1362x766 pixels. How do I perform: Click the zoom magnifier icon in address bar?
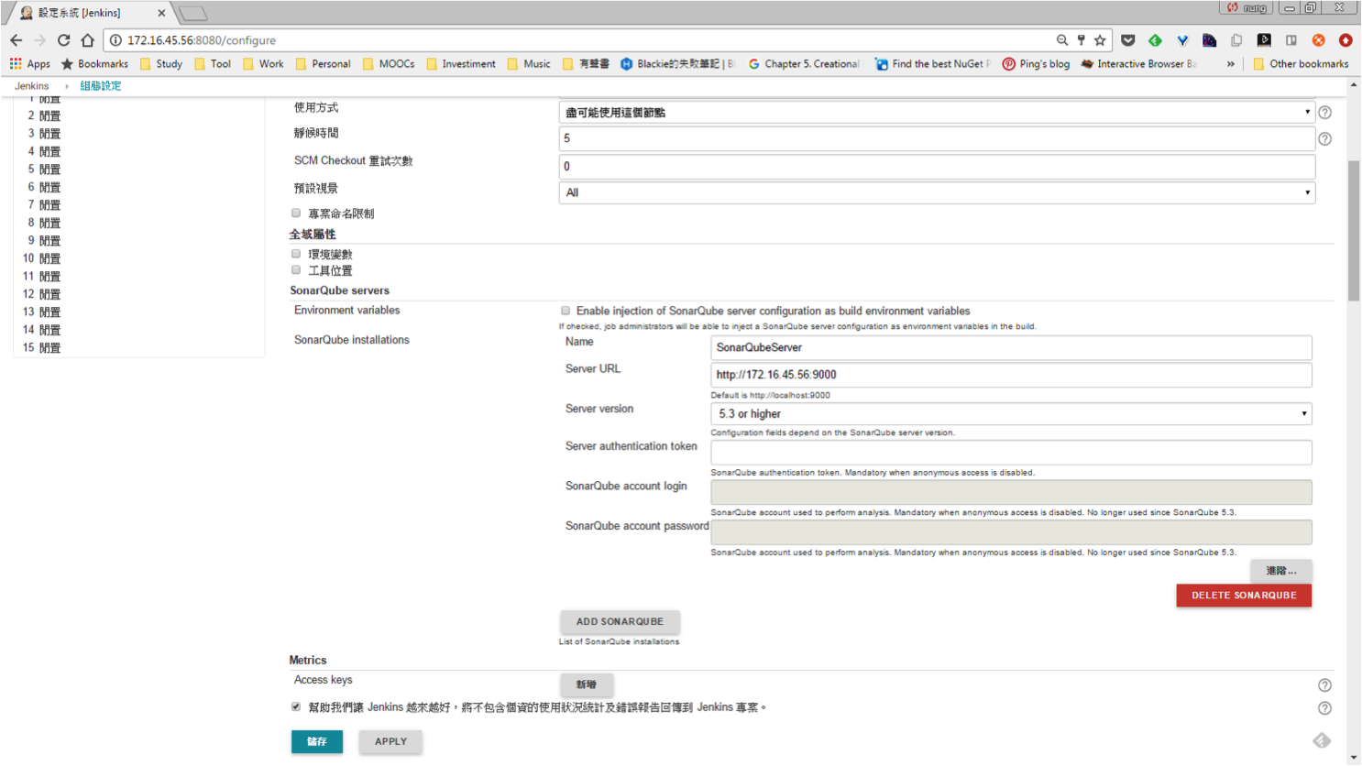[1062, 40]
